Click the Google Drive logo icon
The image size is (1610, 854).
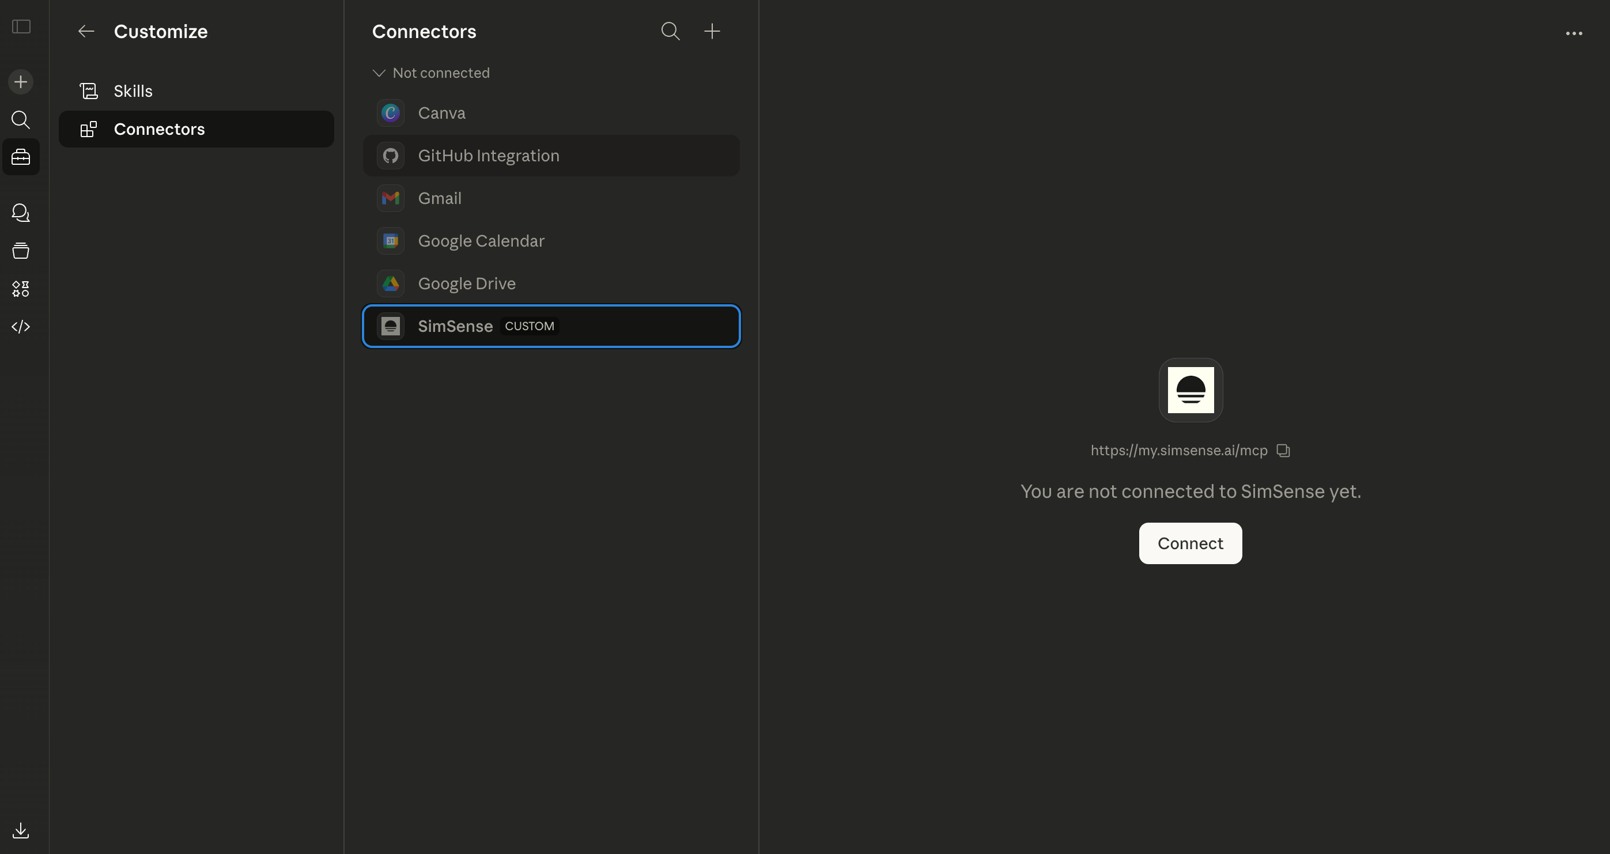[391, 283]
